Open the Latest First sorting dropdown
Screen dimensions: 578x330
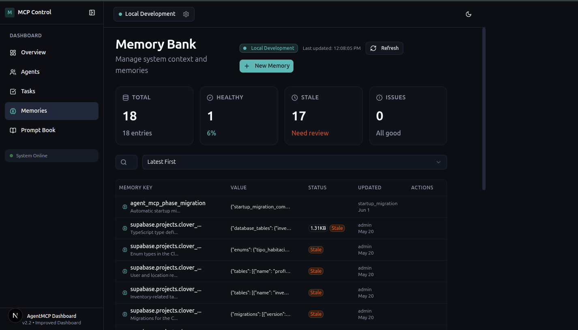click(294, 162)
